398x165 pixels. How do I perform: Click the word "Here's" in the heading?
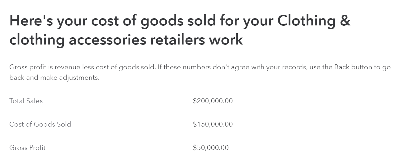click(x=31, y=21)
